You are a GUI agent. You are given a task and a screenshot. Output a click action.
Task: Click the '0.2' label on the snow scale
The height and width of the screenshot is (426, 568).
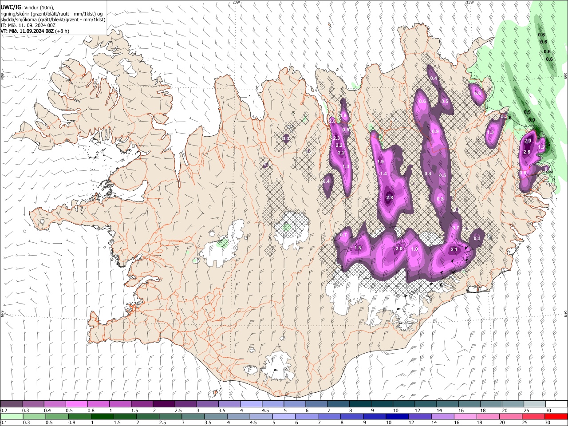(3, 410)
